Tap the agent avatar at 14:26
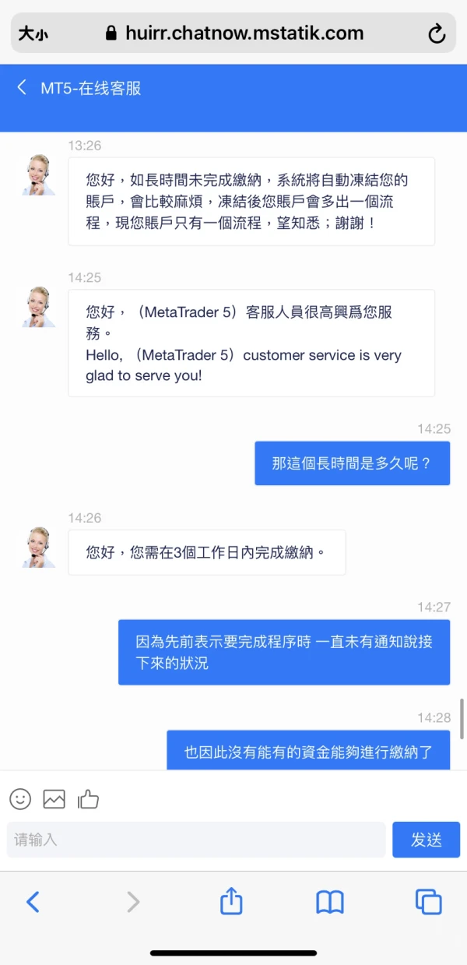 [x=38, y=548]
